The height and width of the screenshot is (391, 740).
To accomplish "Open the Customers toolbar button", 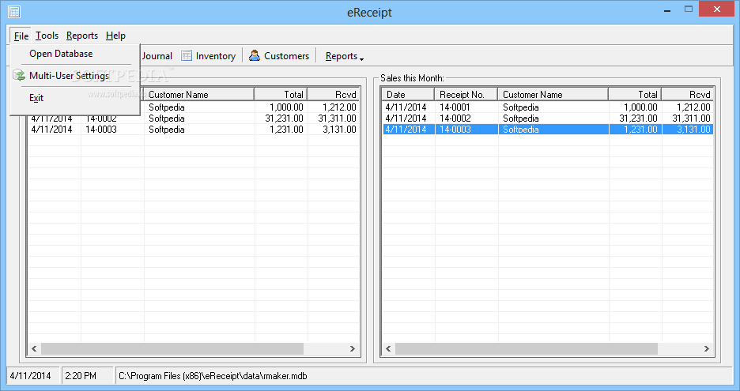I will pyautogui.click(x=279, y=55).
